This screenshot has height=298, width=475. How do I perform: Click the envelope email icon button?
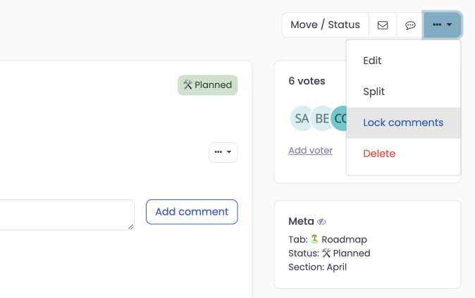coord(383,25)
